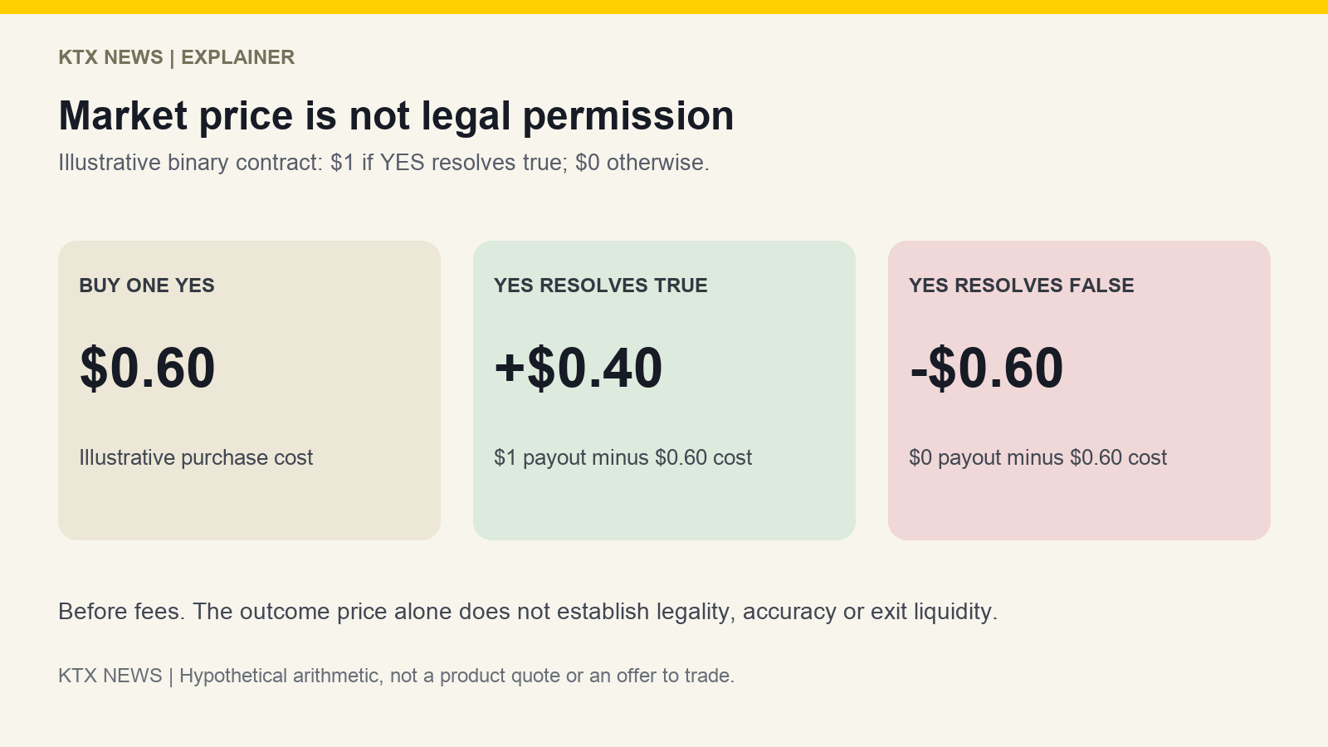The image size is (1328, 747).
Task: Select the BUY ONE YES card
Action: point(249,390)
